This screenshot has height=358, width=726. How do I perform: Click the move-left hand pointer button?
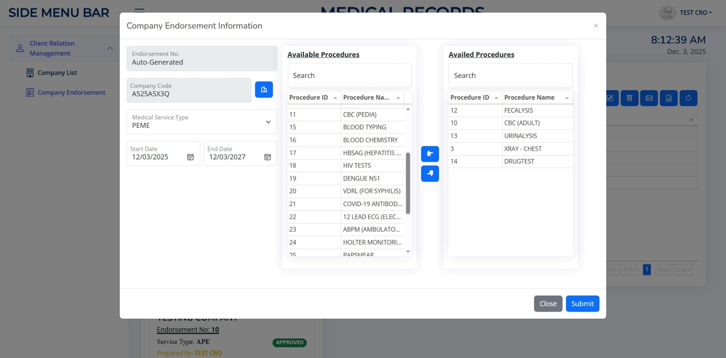[430, 173]
